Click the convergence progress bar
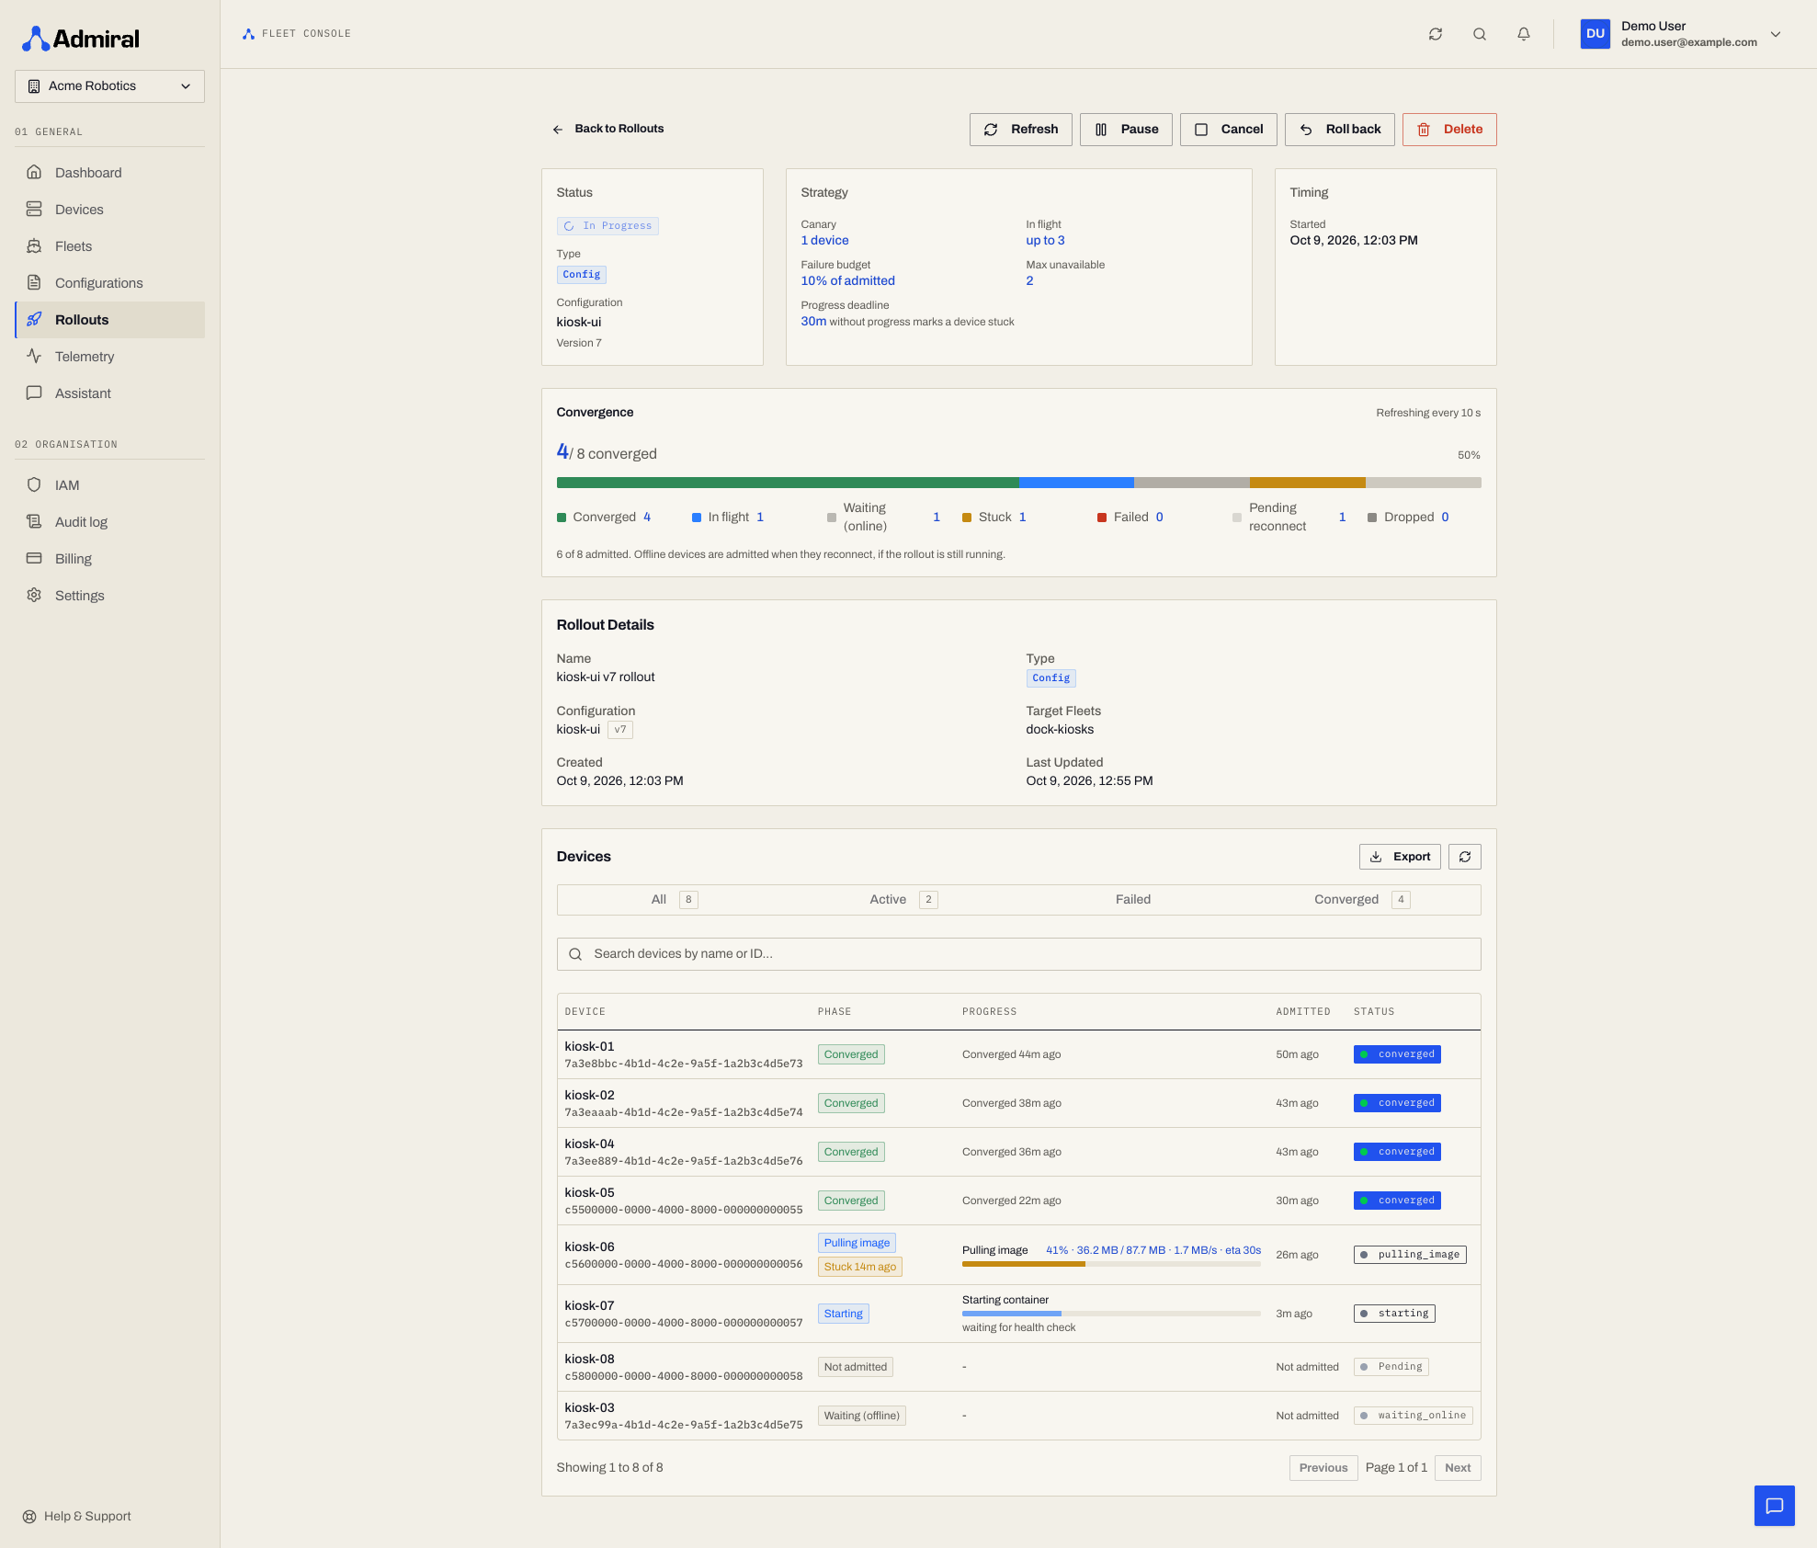Viewport: 1817px width, 1548px height. point(1018,483)
